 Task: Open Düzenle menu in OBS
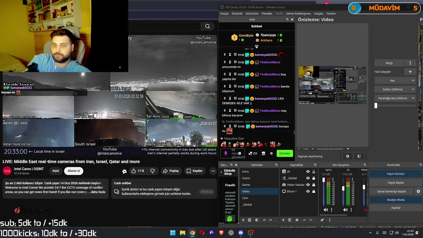coord(237,14)
